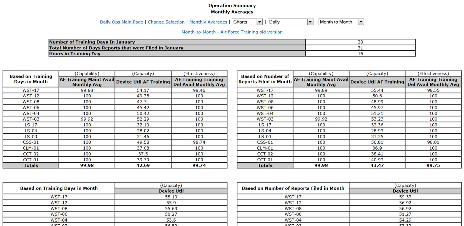The width and height of the screenshot is (464, 226).
Task: Click Device Util value 58.19
Action: point(171,197)
